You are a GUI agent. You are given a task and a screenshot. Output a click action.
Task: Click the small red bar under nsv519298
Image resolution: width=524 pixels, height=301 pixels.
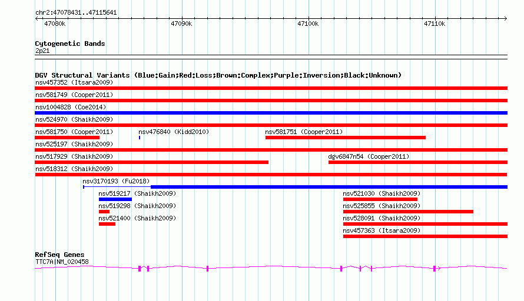pyautogui.click(x=104, y=212)
